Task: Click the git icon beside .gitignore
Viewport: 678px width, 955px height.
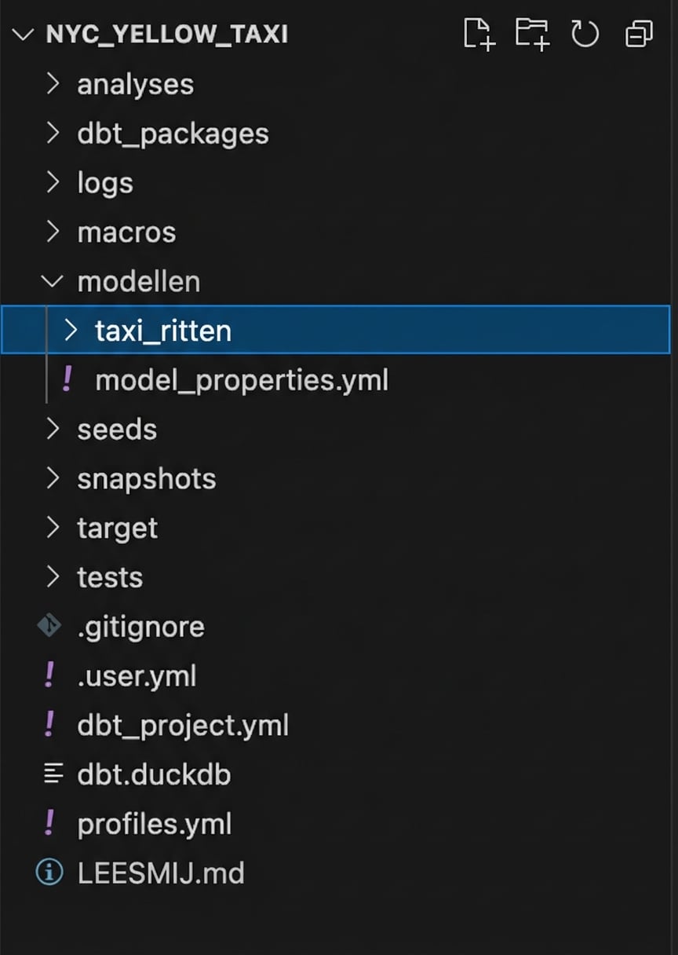Action: (x=49, y=627)
